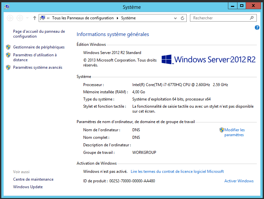This screenshot has height=199, width=264.
Task: Click 'Informations système générales' heading
Action: pyautogui.click(x=113, y=34)
